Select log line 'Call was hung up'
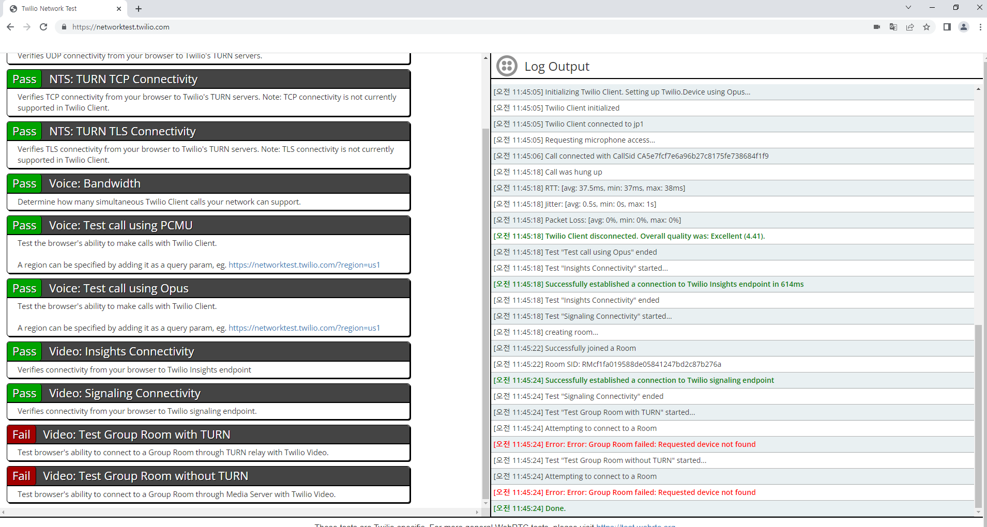 733,172
